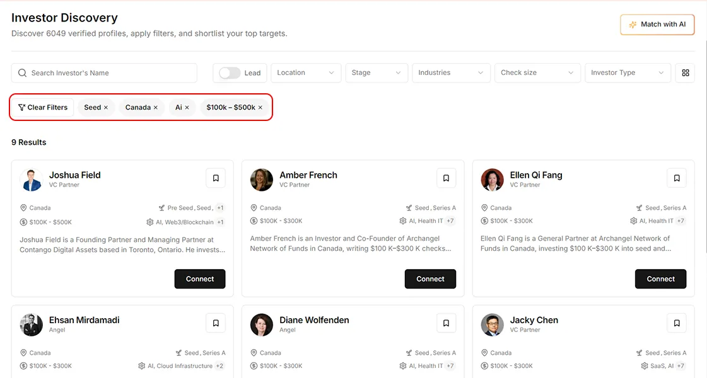Image resolution: width=707 pixels, height=378 pixels.
Task: Click the search magnifier icon
Action: click(23, 73)
